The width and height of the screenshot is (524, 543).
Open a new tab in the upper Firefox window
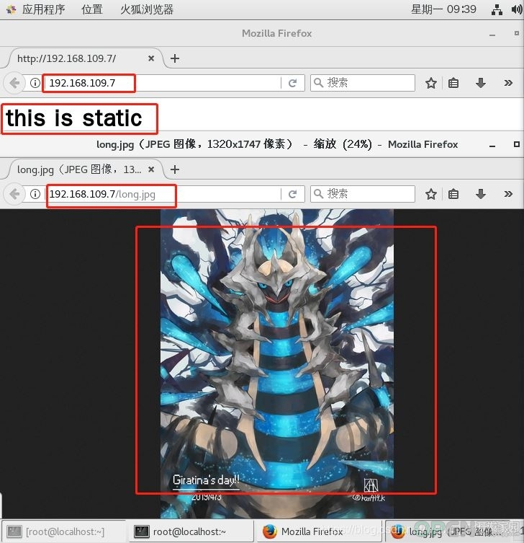(175, 58)
